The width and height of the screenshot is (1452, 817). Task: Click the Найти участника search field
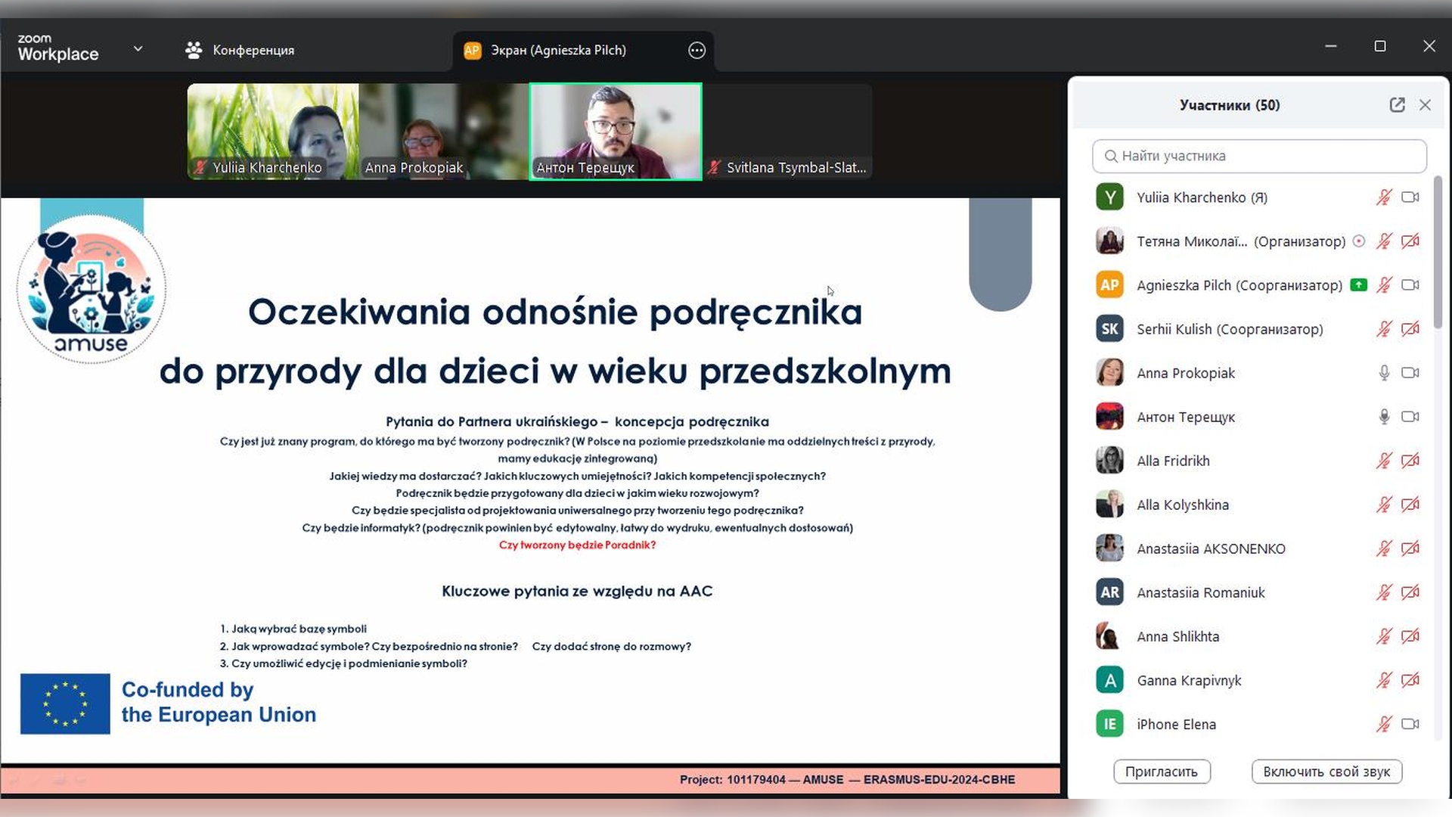click(1259, 156)
